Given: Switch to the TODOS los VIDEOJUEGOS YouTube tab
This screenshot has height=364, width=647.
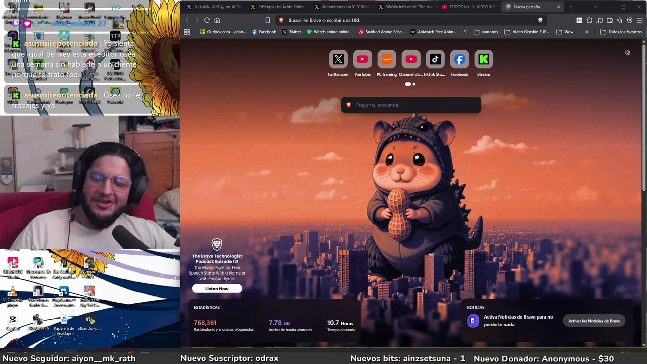Looking at the screenshot, I should (469, 7).
